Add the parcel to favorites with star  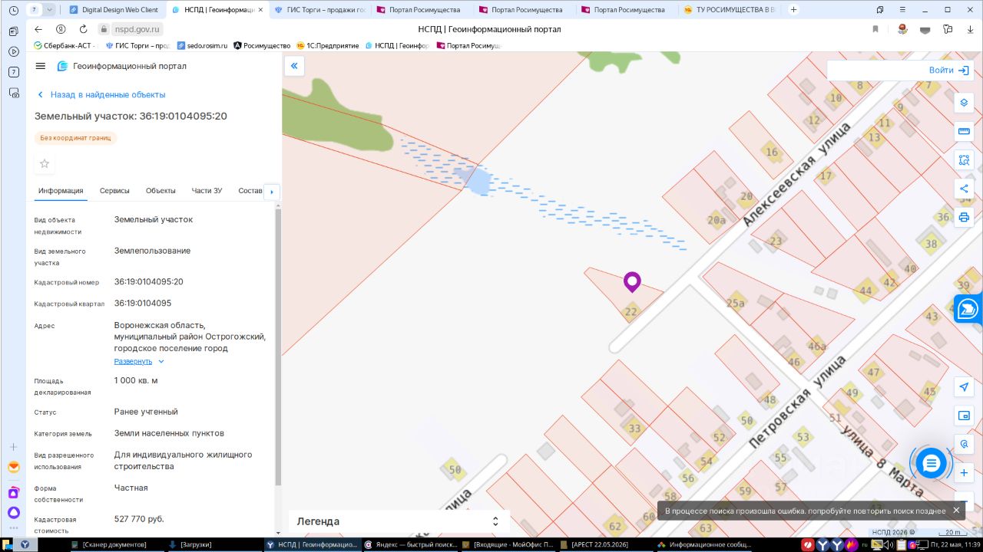[45, 163]
